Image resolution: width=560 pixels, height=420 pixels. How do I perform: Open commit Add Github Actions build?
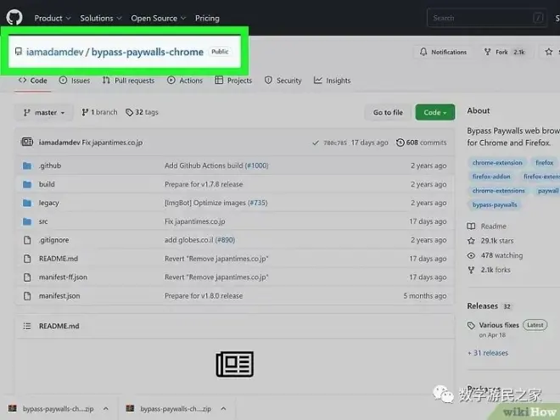tap(204, 165)
